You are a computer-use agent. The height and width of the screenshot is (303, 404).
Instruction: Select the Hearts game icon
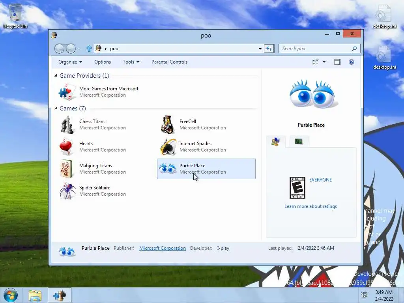coord(66,147)
